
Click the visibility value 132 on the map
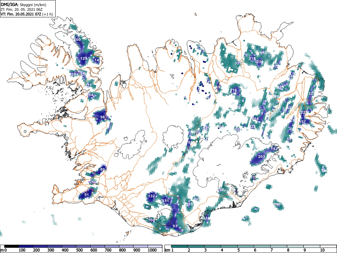pos(152,196)
